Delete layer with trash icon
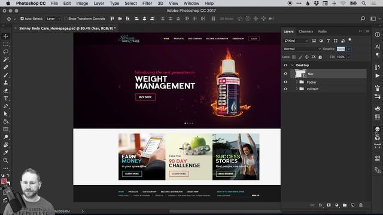The image size is (383, 215). (361, 205)
